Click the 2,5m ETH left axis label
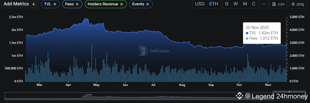Screen dimensions: 310x103 (16, 17)
